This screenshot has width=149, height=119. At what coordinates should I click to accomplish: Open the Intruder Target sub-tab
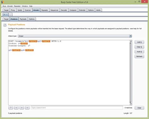point(6,19)
